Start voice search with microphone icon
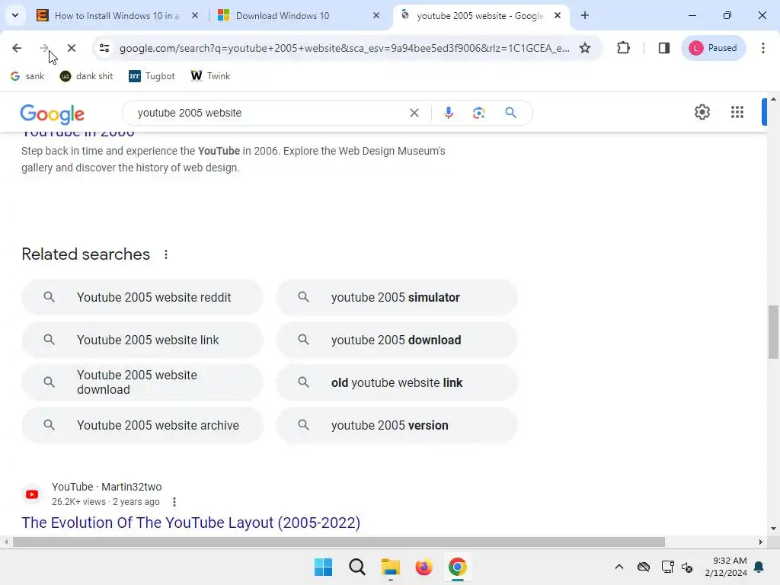The image size is (780, 585). click(448, 113)
